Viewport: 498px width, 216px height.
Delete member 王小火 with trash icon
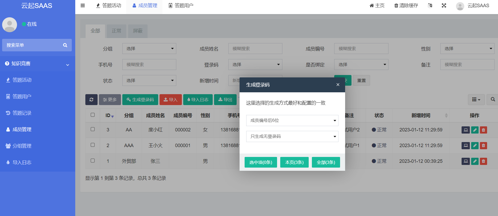(x=483, y=146)
